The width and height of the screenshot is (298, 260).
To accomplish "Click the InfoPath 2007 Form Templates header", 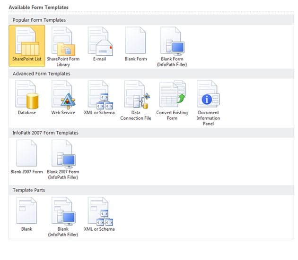I will 151,133.
